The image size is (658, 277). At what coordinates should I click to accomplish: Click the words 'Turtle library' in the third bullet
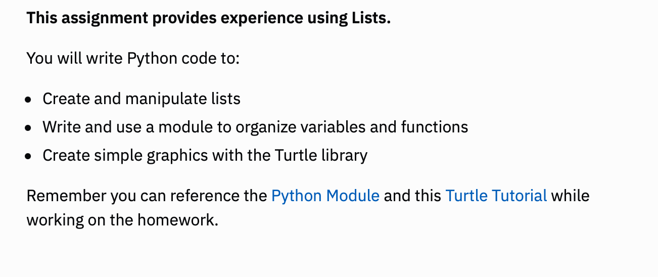(321, 155)
